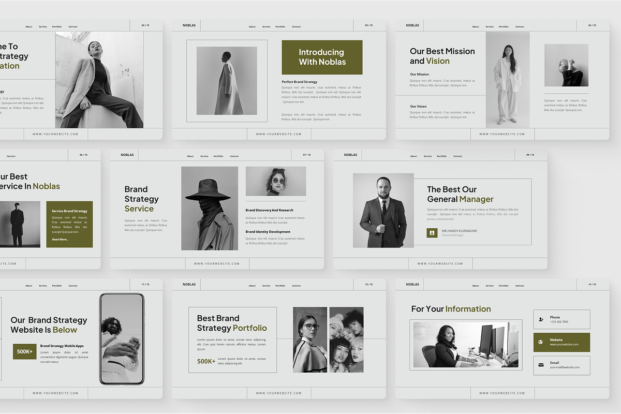This screenshot has height=414, width=621.
Task: Click the page number 03 / 15
Action: pos(368,25)
